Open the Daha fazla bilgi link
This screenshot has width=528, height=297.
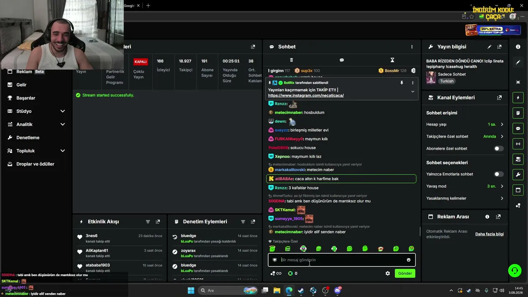point(489,234)
